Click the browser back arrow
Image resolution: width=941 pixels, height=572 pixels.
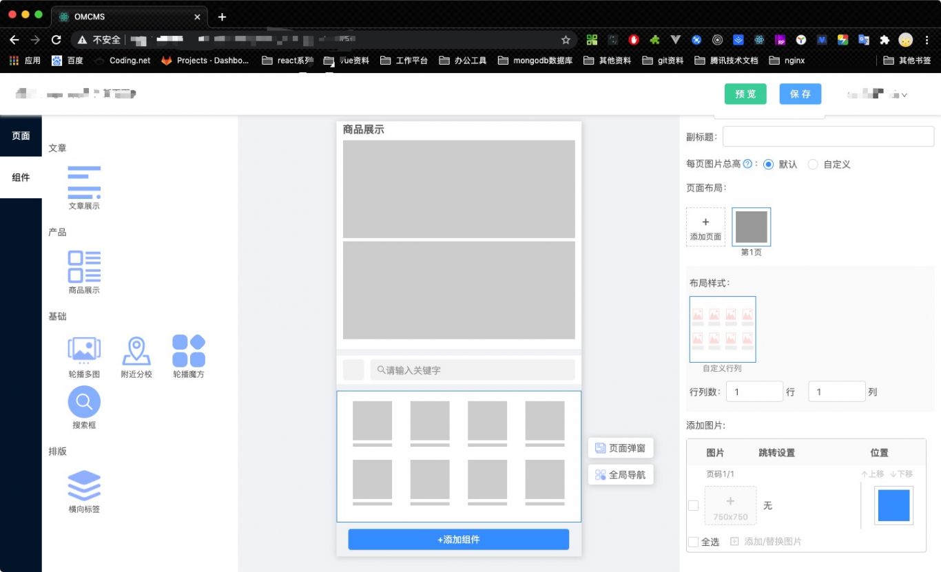click(x=14, y=40)
